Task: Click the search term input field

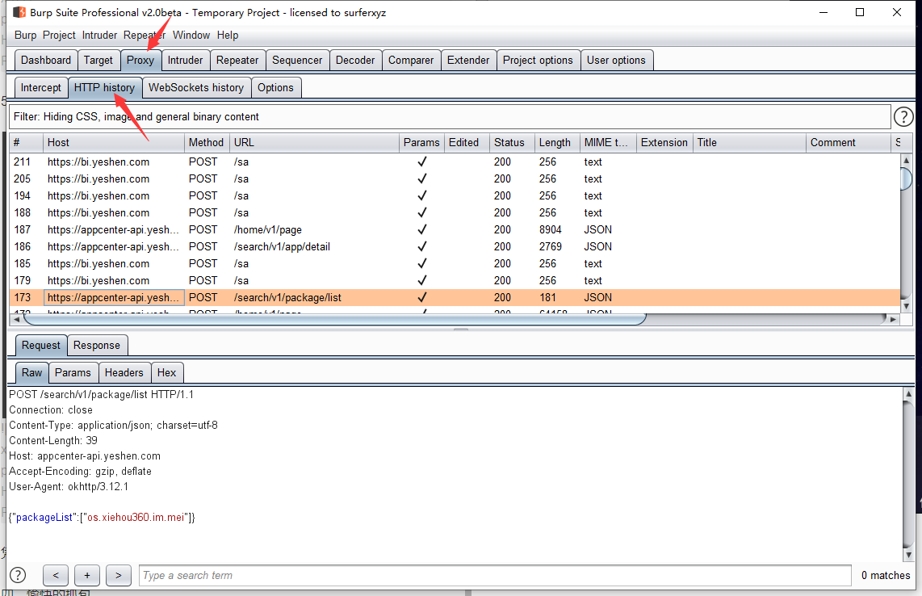Action: tap(495, 576)
